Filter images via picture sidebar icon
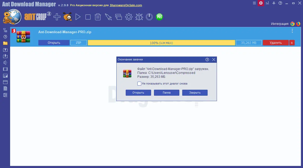The height and width of the screenshot is (168, 303). pos(5,76)
